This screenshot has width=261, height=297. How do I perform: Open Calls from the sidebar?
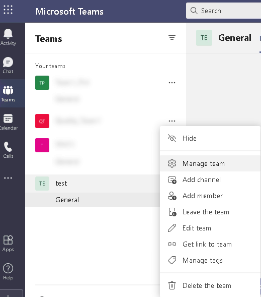(8, 150)
